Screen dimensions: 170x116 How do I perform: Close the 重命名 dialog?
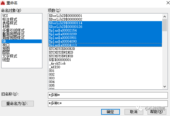[x=168, y=3]
